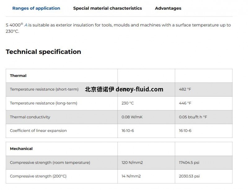
Task: Click the 446 °F value cell
Action: point(185,103)
